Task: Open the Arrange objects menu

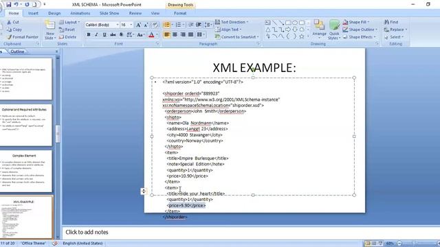Action: [x=319, y=30]
